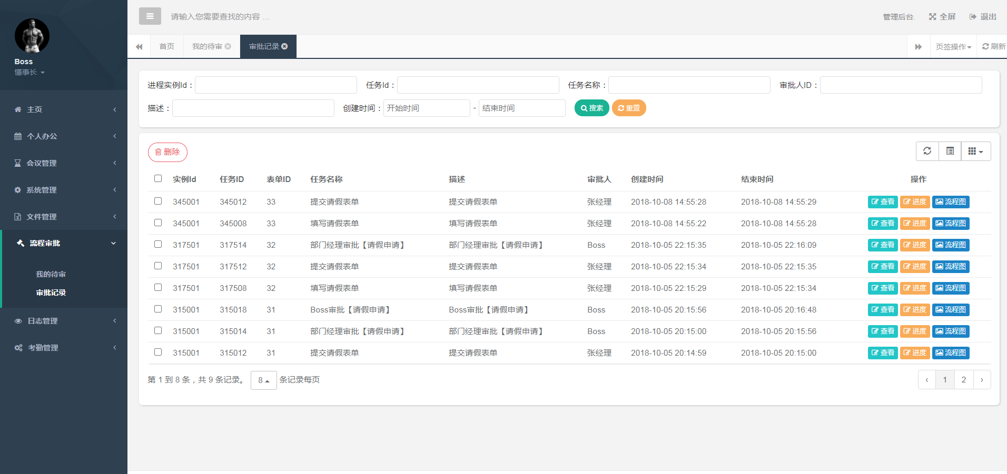Open the 开始时间 date picker field

[427, 108]
